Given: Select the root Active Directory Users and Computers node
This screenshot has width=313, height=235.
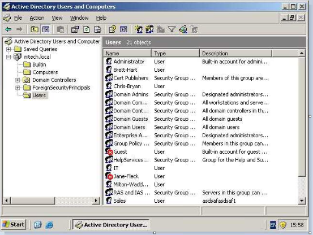Looking at the screenshot, I should 53,41.
